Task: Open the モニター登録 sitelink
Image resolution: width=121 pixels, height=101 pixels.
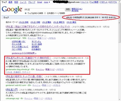Action: point(37,44)
